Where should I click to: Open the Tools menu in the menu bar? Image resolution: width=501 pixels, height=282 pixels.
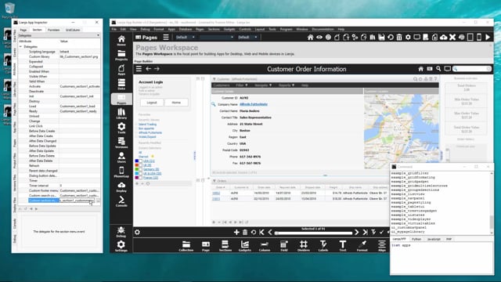272,29
